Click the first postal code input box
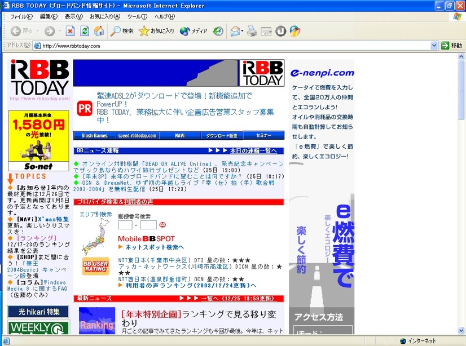The width and height of the screenshot is (466, 346). [x=125, y=225]
